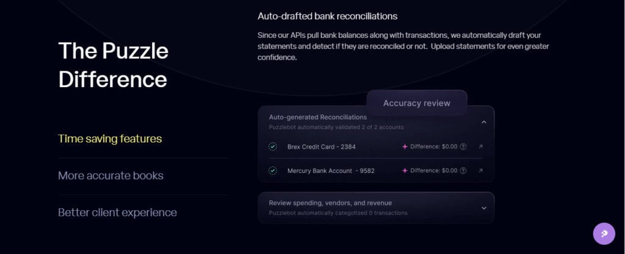Click the Accuracy review badge
The image size is (625, 254).
point(416,103)
